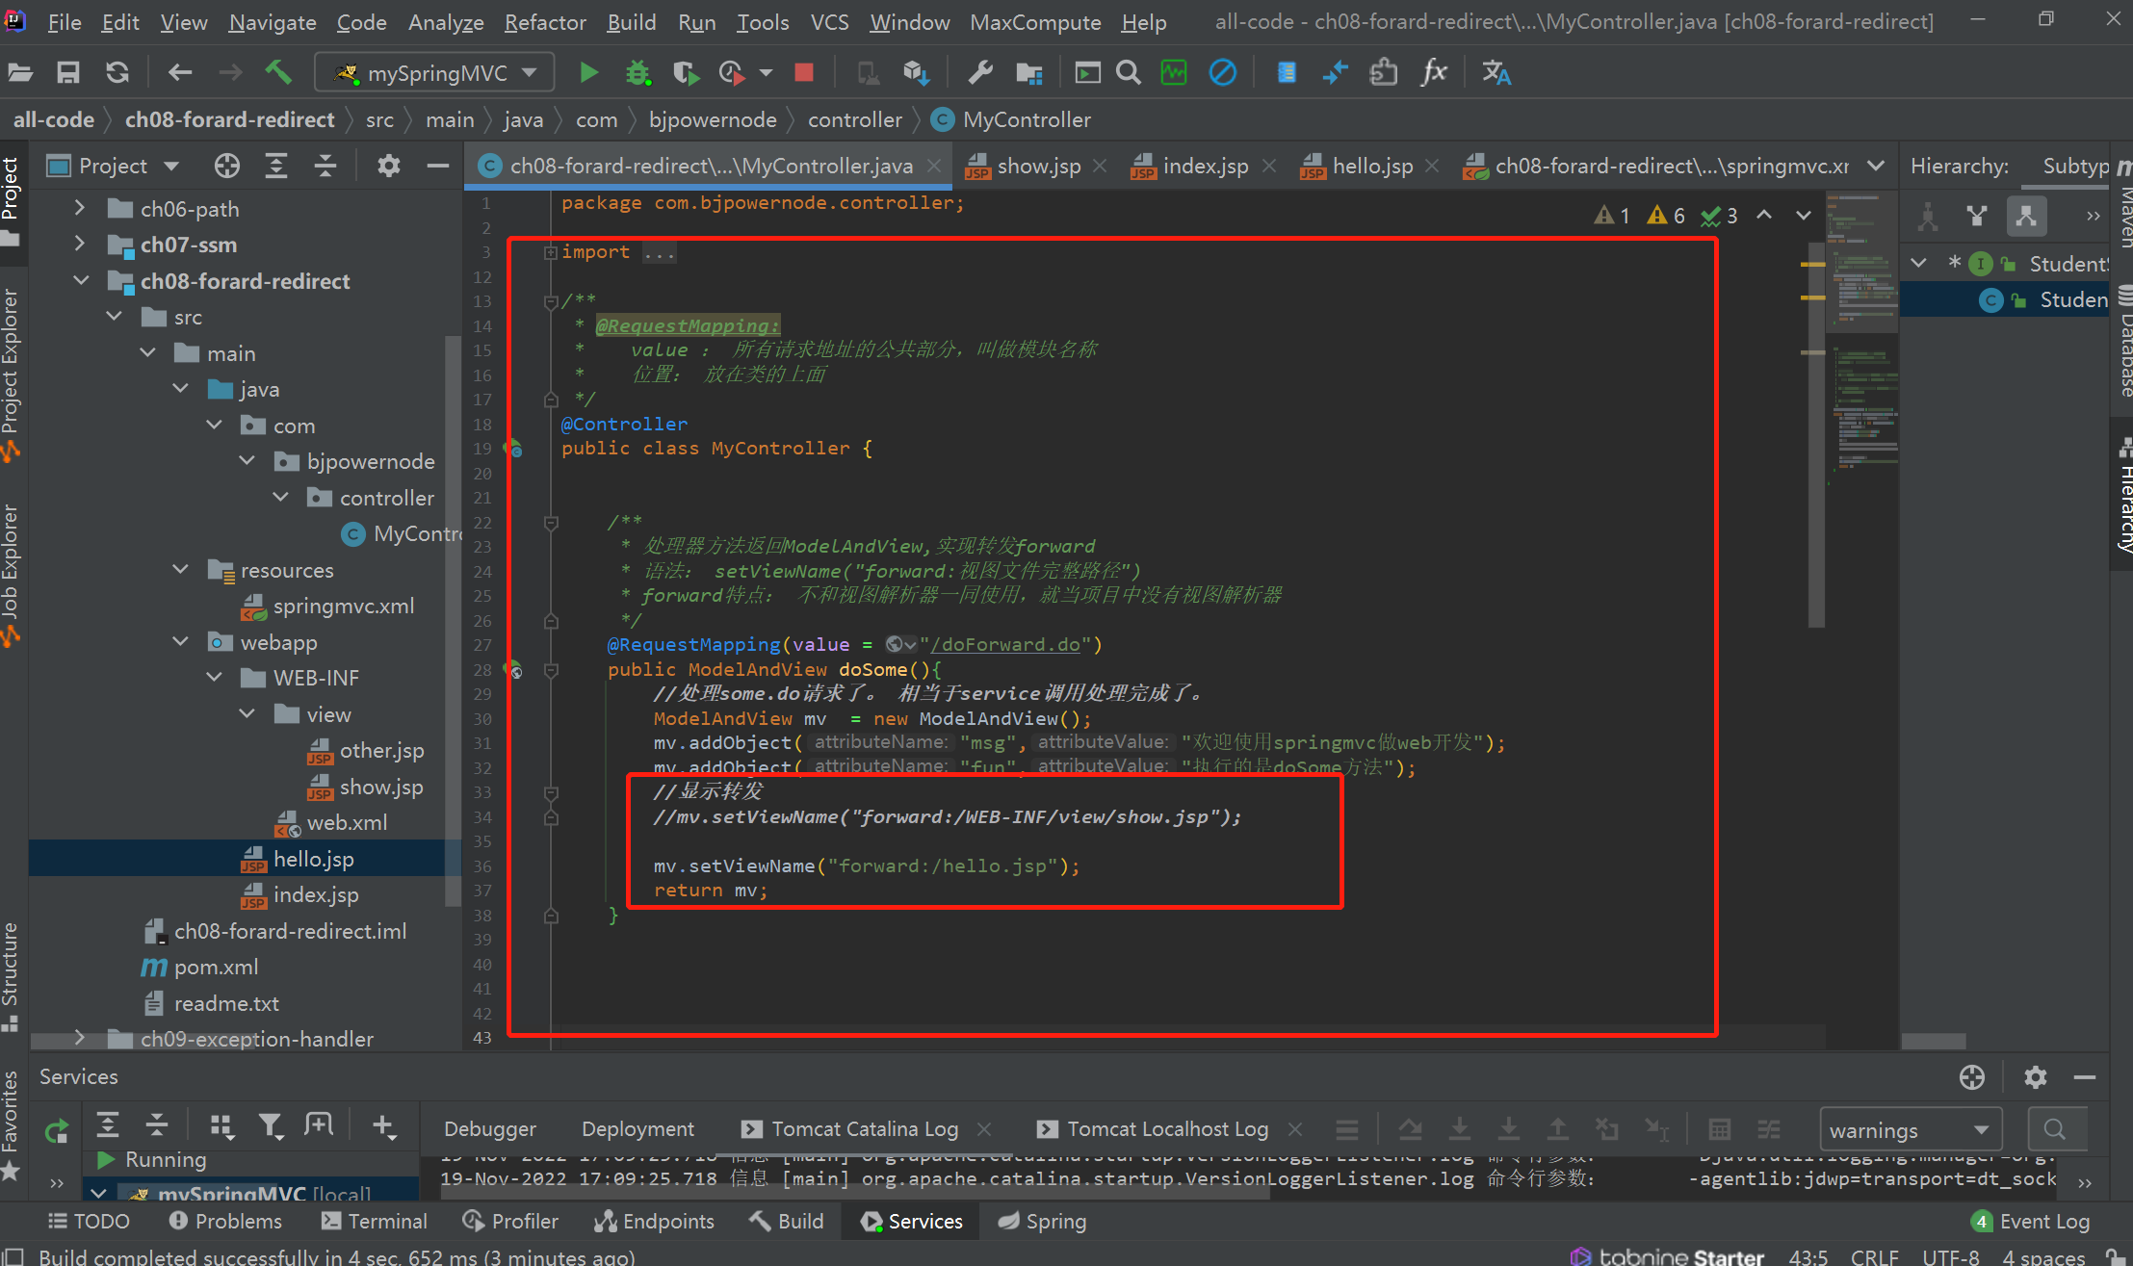Rerun the service in the Services panel
2133x1266 pixels.
coord(57,1131)
